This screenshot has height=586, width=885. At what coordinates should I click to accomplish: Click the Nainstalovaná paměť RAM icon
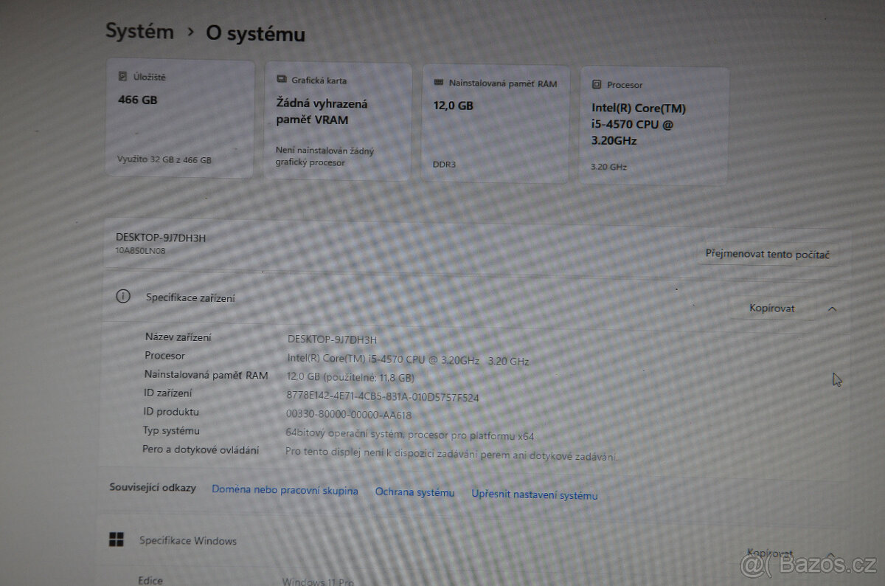[439, 83]
